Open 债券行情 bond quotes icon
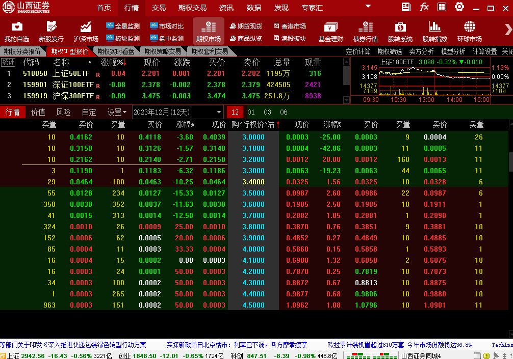This screenshot has height=359, width=513. click(366, 32)
